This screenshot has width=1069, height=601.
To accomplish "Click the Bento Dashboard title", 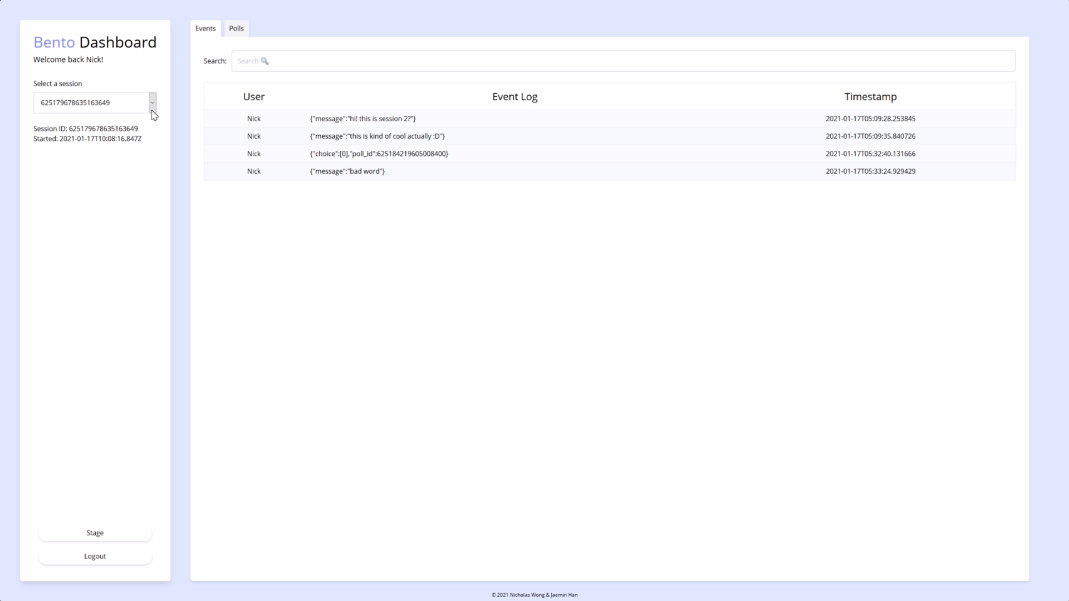I will coord(95,42).
